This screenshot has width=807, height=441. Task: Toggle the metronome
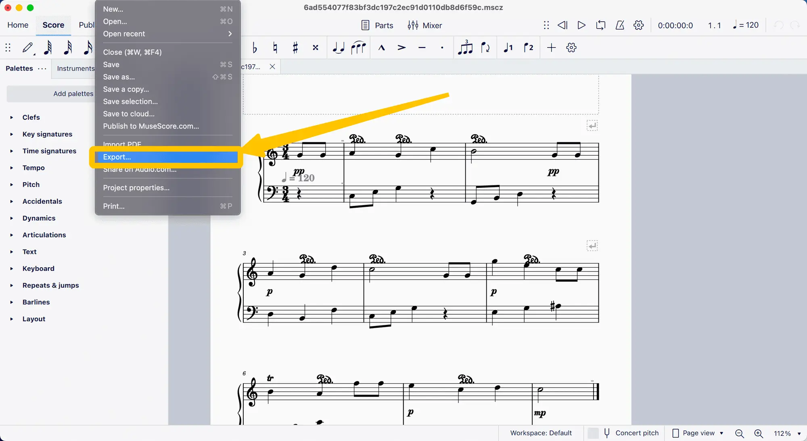click(x=620, y=25)
